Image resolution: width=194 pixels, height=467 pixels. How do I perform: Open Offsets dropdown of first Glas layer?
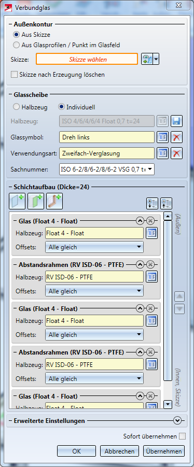coord(94,247)
